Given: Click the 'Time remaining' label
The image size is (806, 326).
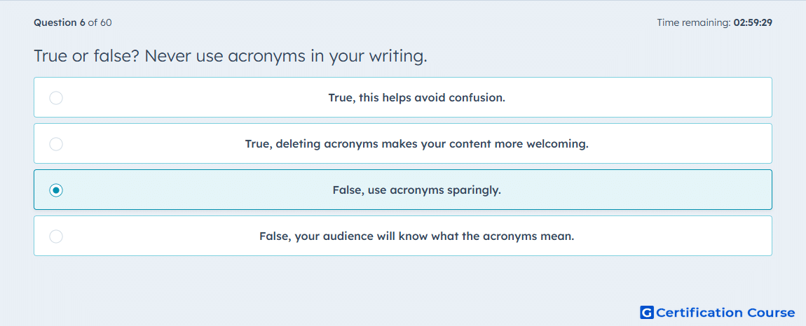Looking at the screenshot, I should coord(694,22).
